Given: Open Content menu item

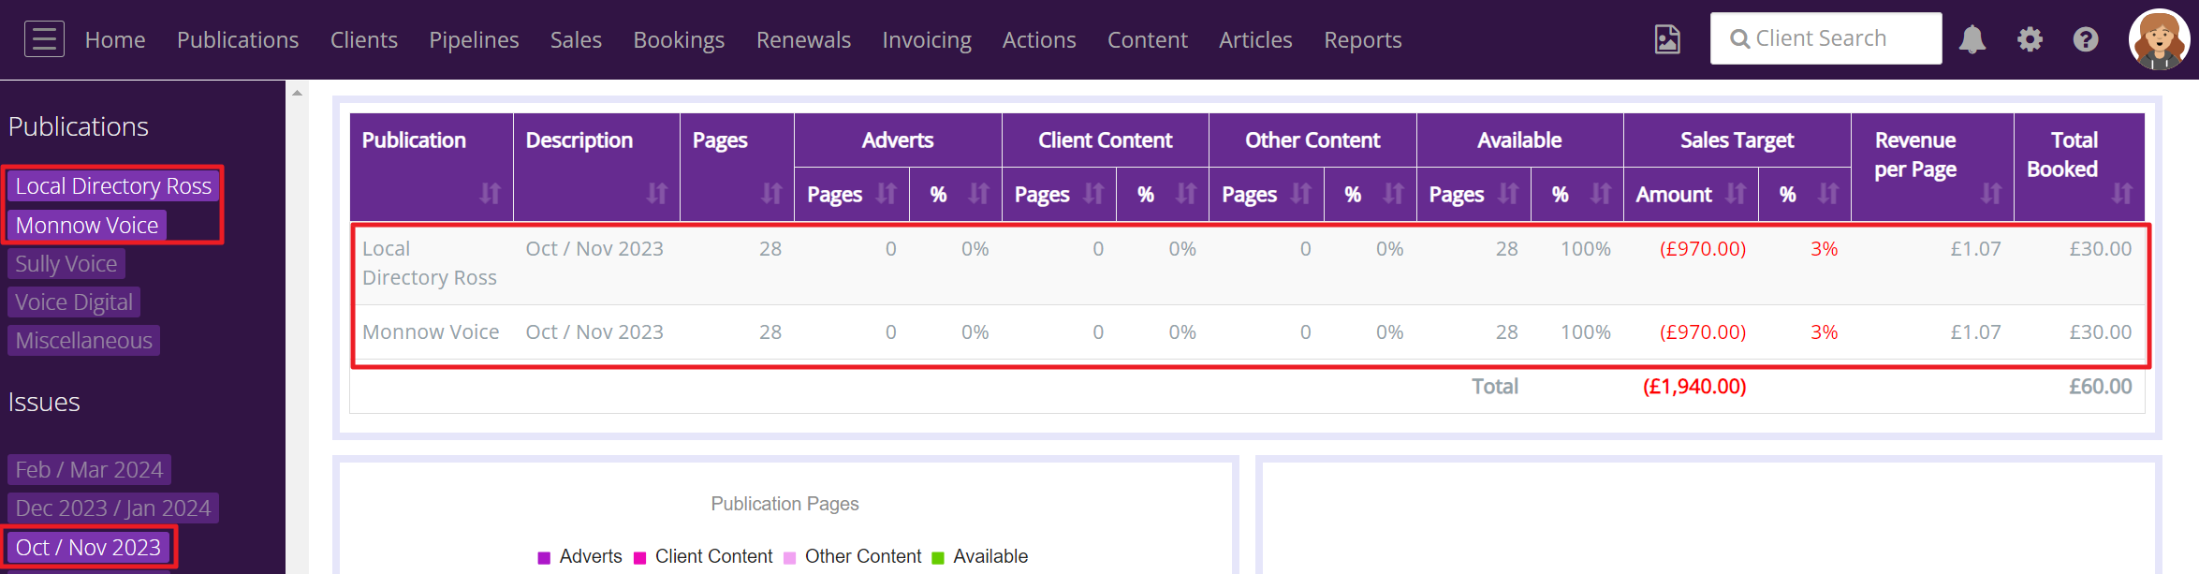Looking at the screenshot, I should [1148, 39].
